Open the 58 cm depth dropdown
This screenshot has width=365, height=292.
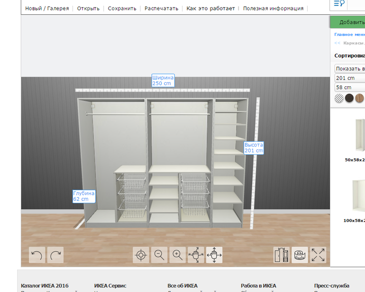pyautogui.click(x=350, y=88)
